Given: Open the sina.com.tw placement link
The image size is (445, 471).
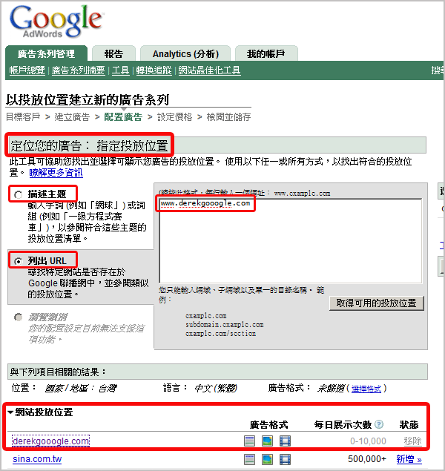Looking at the screenshot, I should click(37, 459).
